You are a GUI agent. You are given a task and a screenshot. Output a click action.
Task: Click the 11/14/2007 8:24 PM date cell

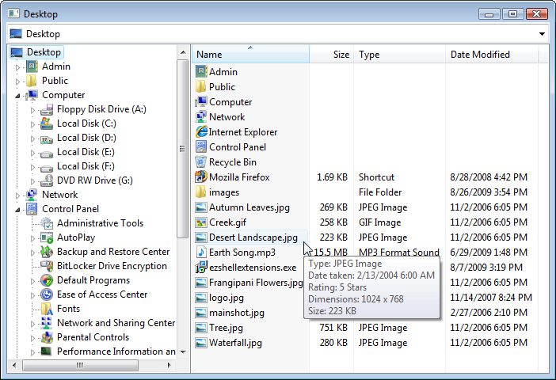click(x=491, y=298)
